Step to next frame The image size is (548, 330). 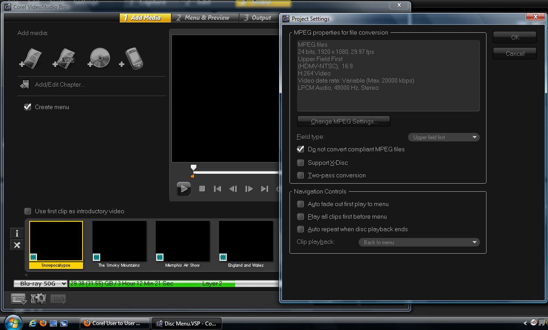(x=249, y=189)
